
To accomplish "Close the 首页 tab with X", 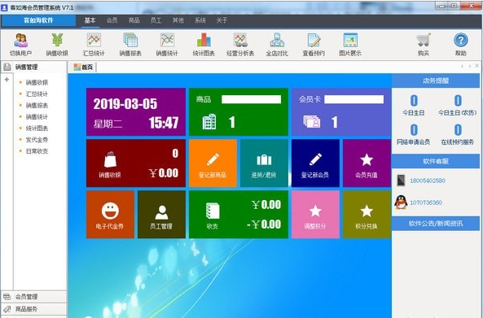I will point(476,66).
